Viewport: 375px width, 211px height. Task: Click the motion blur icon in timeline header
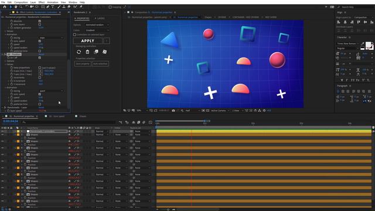pos(144,122)
